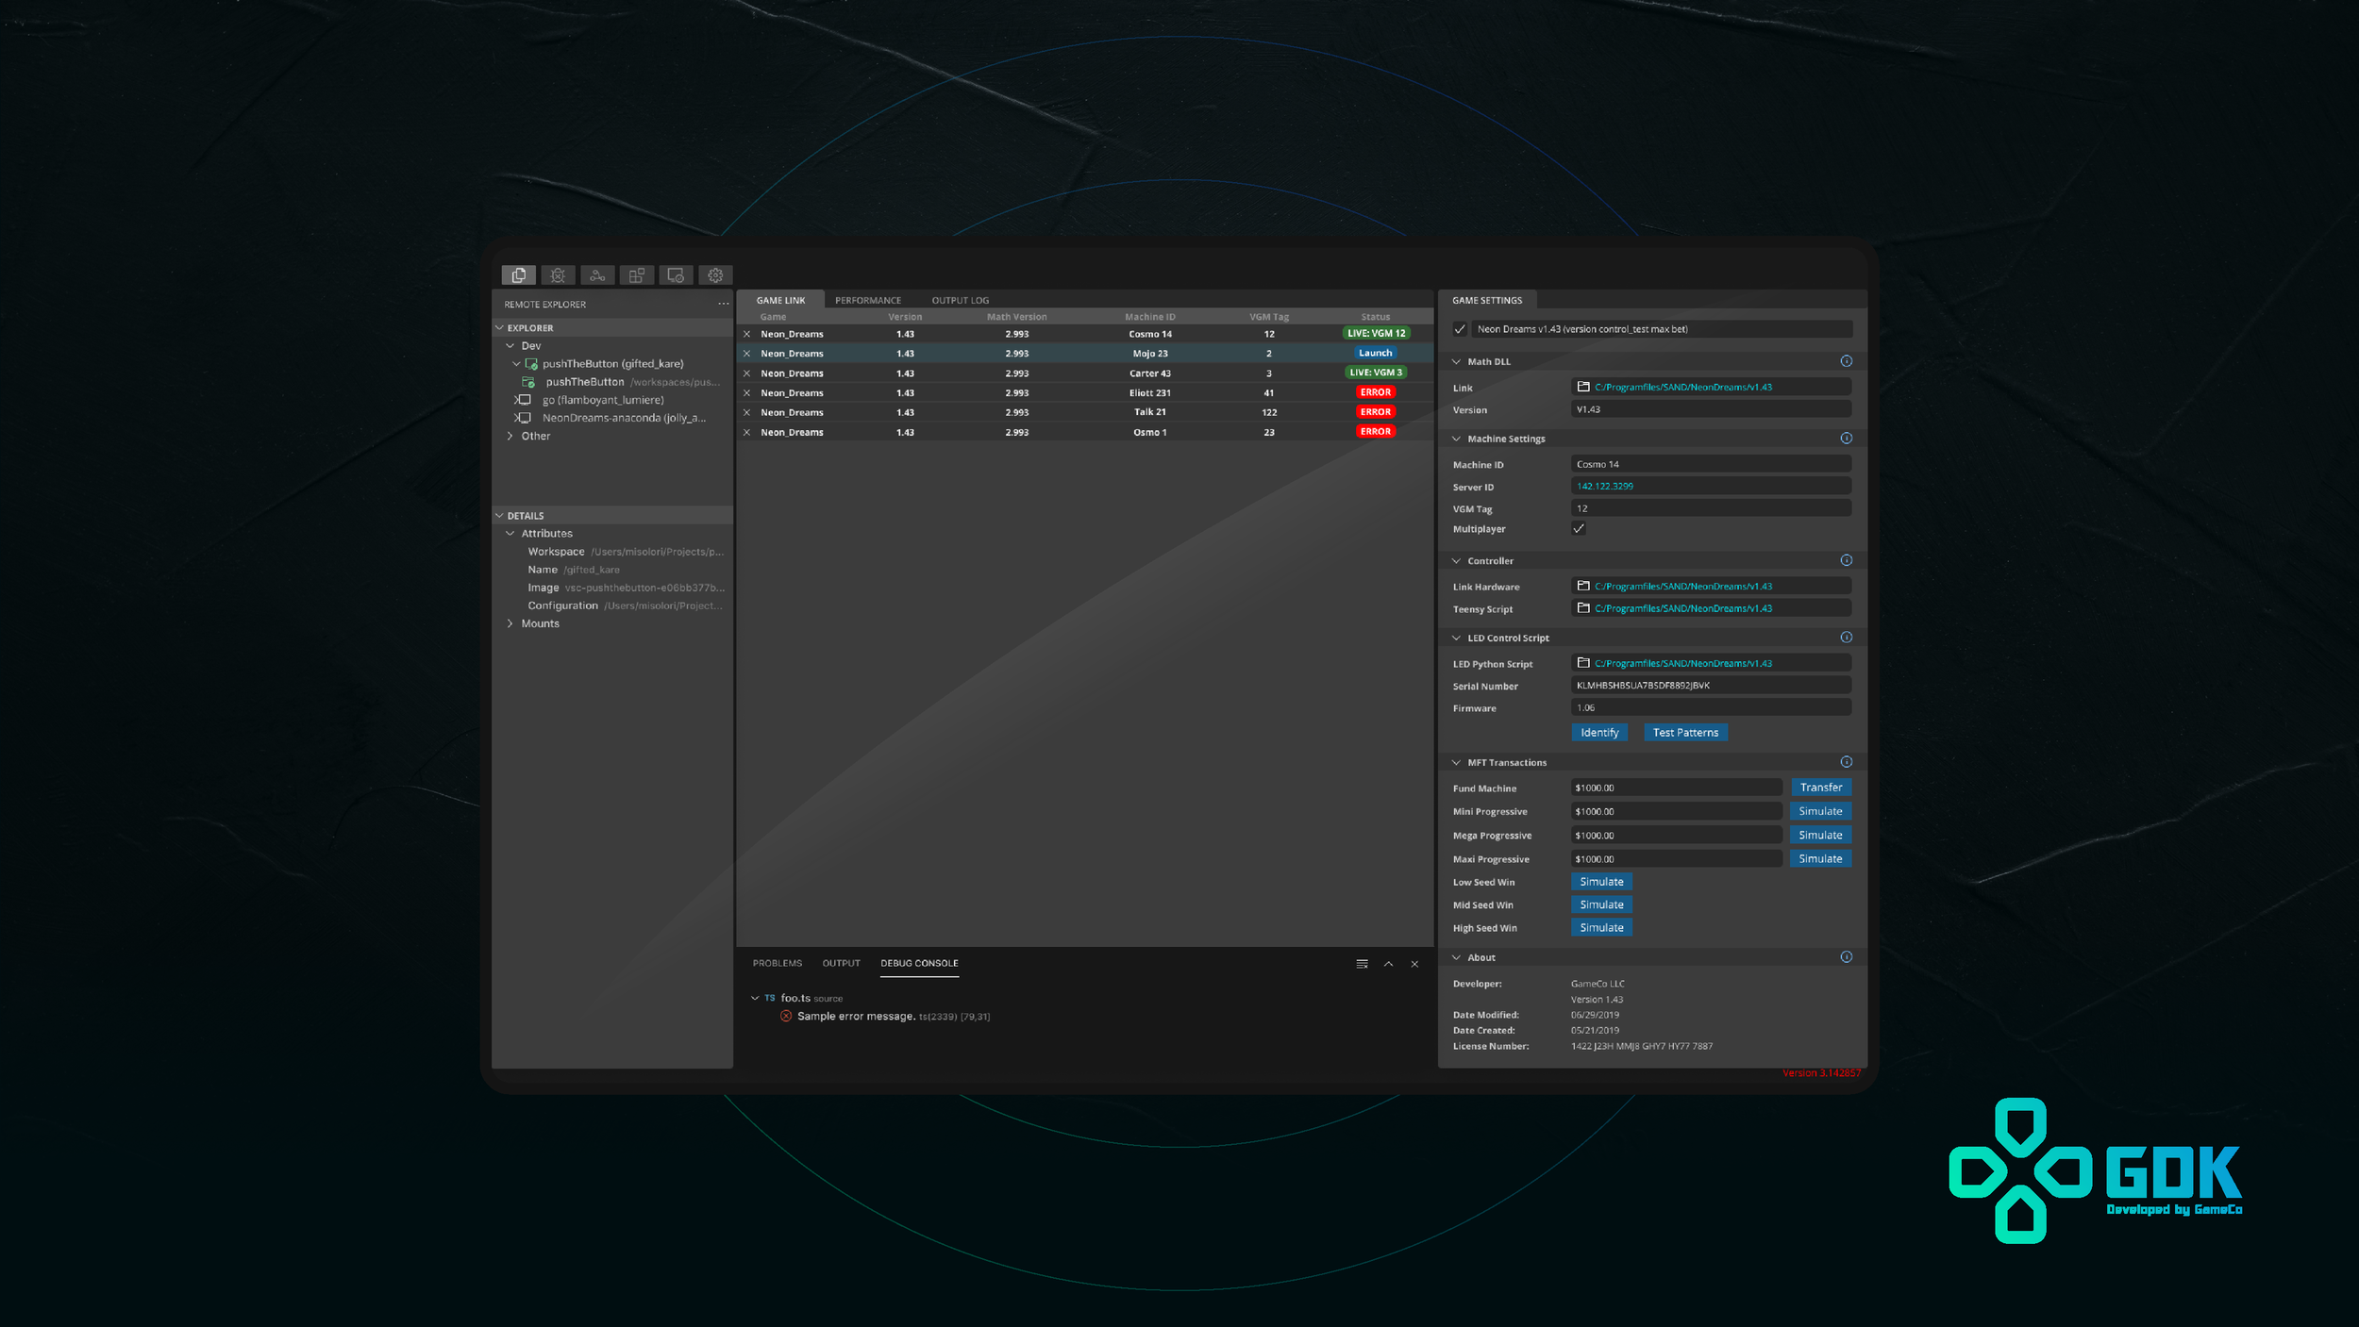Close the bottom debug panel
This screenshot has height=1327, width=2359.
[1414, 964]
